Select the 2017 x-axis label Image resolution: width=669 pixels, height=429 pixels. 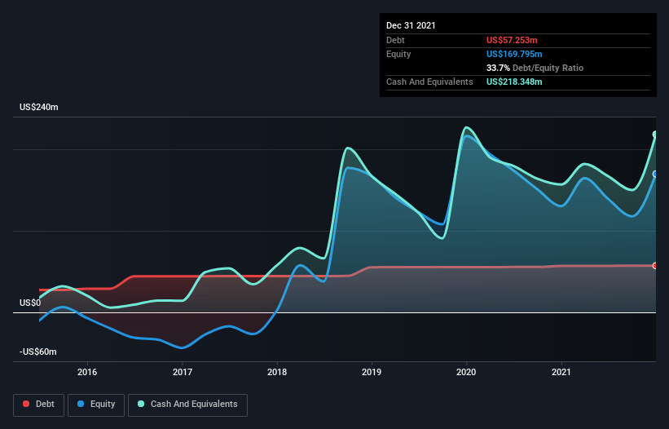pyautogui.click(x=183, y=372)
